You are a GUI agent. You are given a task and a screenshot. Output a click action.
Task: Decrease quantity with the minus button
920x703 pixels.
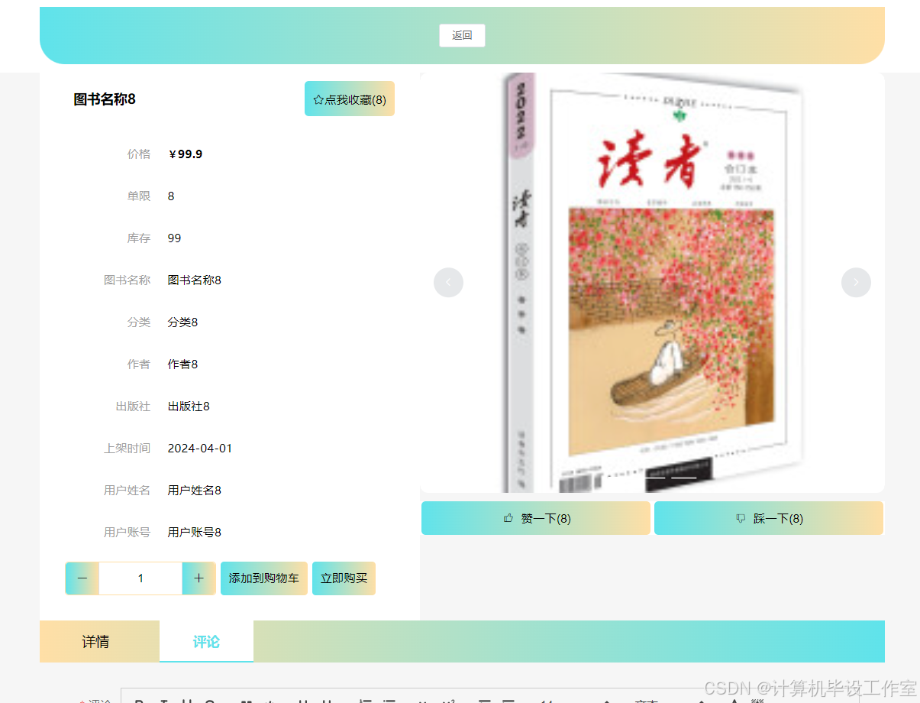(82, 578)
